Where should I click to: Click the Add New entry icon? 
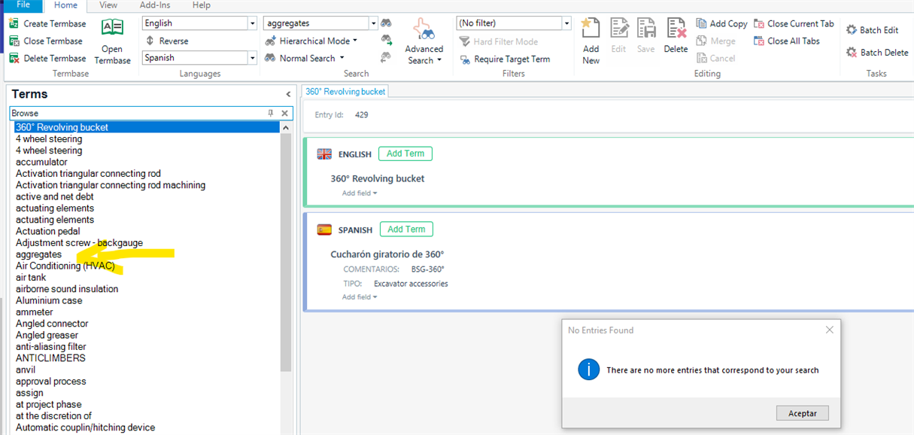(x=591, y=34)
